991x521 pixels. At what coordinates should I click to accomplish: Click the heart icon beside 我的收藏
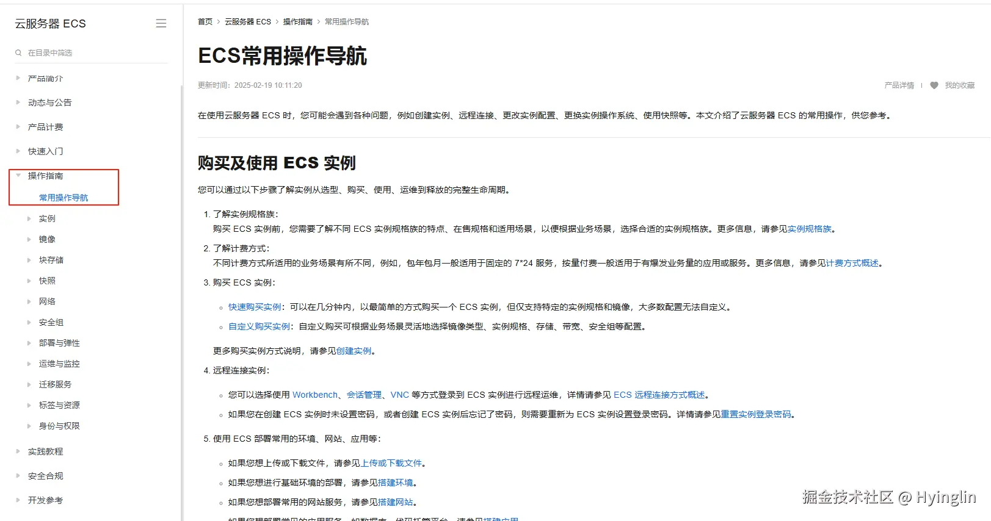[x=934, y=85]
